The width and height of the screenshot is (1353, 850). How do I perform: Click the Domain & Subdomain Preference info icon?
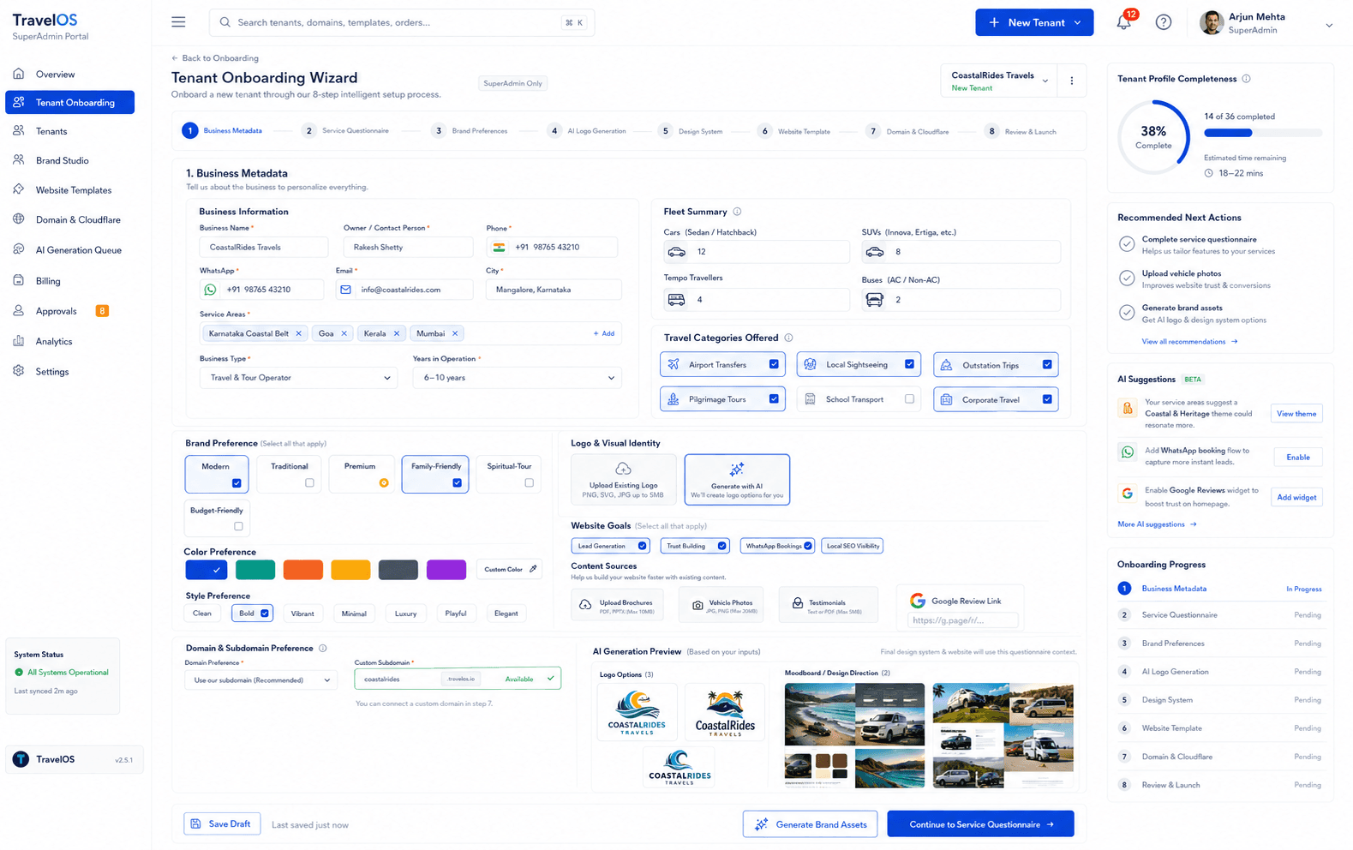[323, 649]
